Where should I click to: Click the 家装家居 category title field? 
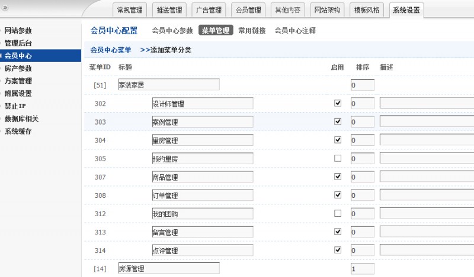pos(169,84)
